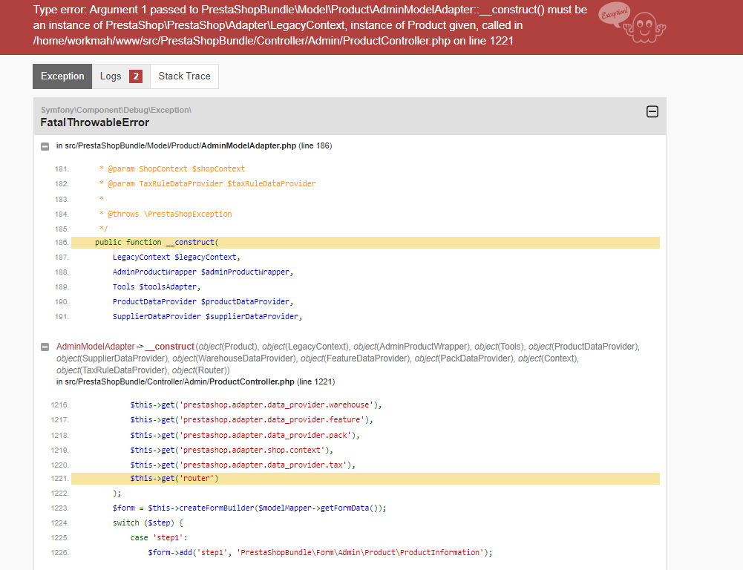The image size is (743, 570).
Task: Collapse the AdminModelAdapter.php code snippet
Action: click(45, 146)
